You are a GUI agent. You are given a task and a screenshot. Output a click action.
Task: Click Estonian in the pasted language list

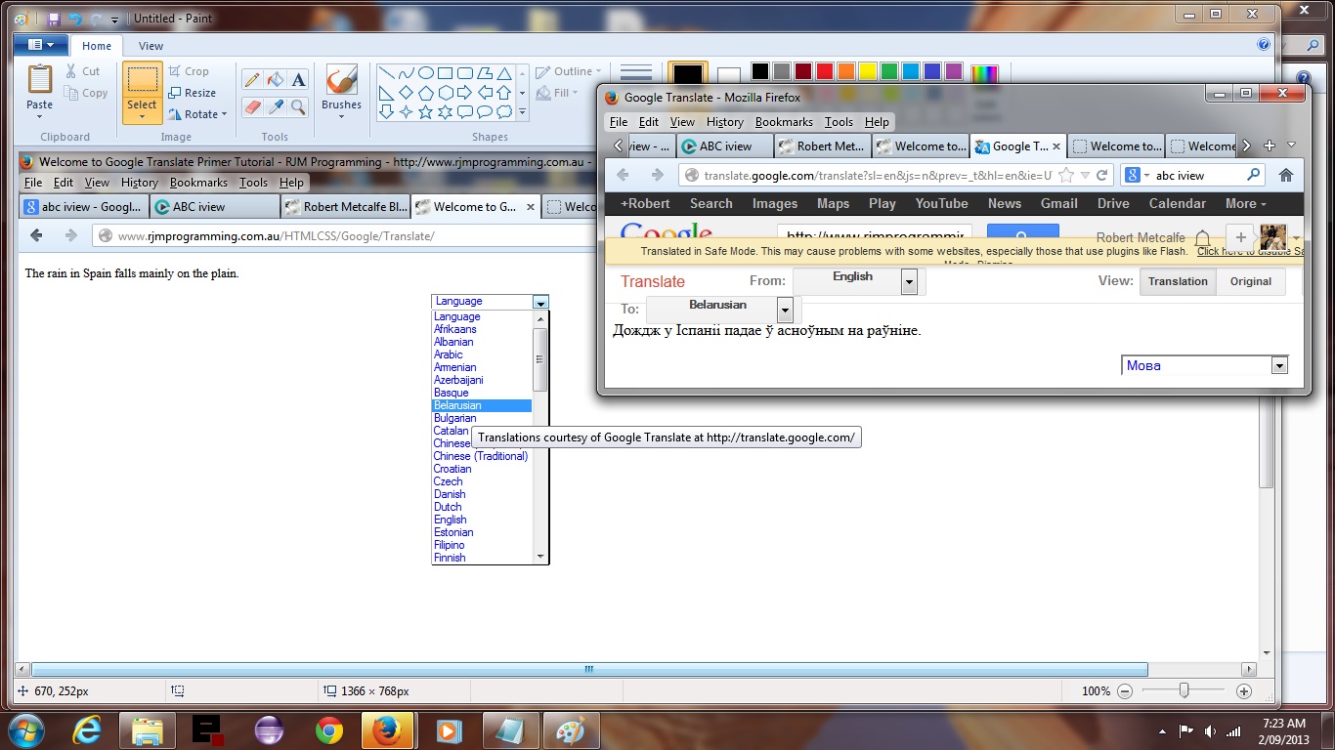(453, 532)
